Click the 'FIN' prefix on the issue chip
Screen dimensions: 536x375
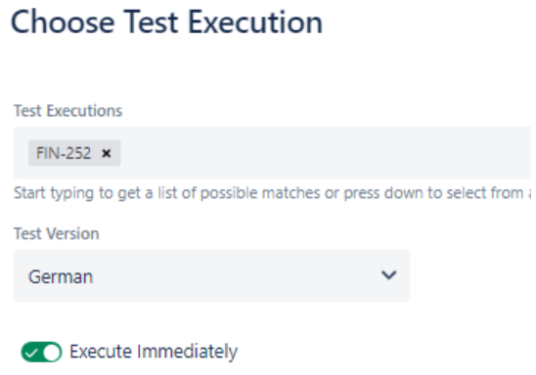45,153
